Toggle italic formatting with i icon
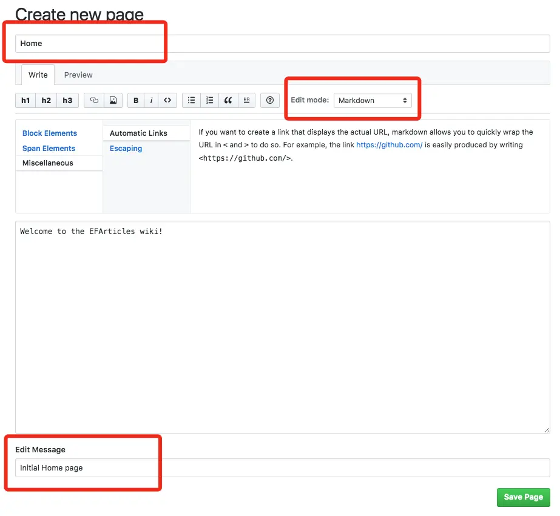Screen dimensions: 560x516 click(x=152, y=100)
